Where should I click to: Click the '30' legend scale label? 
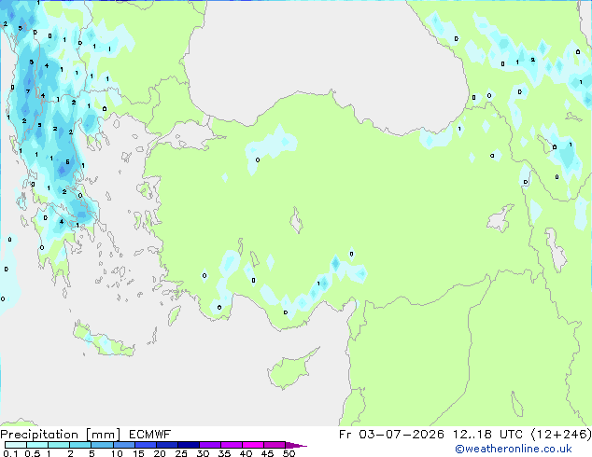coord(203,453)
